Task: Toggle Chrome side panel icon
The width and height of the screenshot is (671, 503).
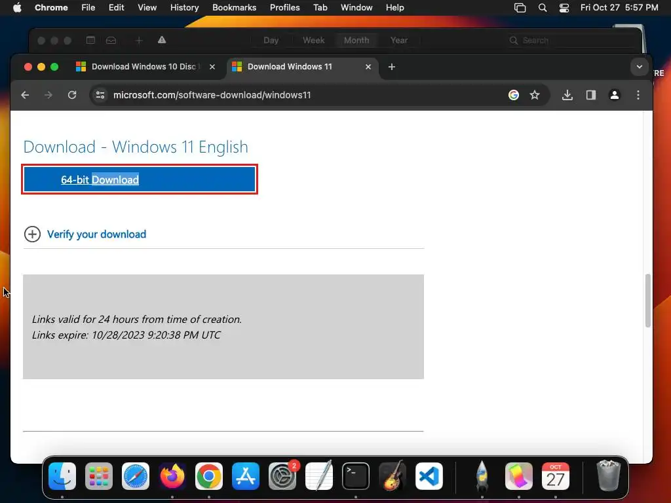Action: tap(591, 95)
